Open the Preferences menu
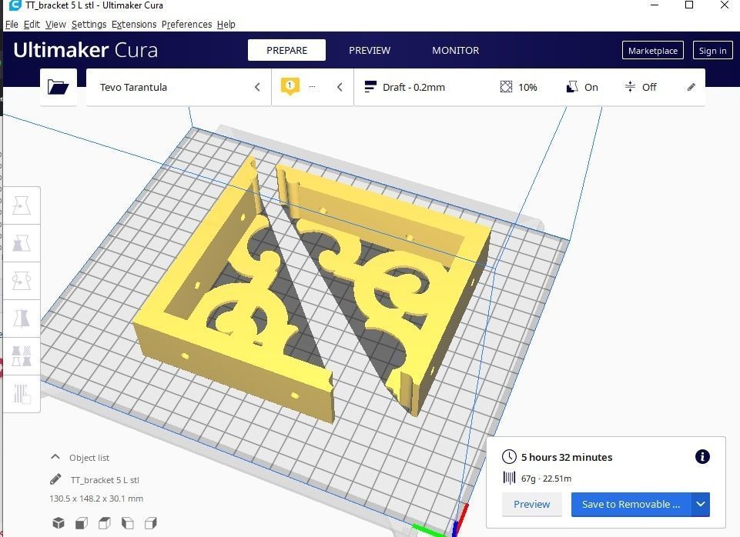Image resolution: width=740 pixels, height=537 pixels. pos(187,25)
